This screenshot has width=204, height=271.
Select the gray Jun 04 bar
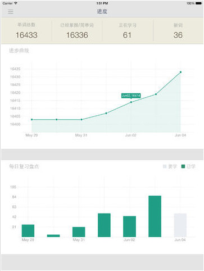pos(180,225)
